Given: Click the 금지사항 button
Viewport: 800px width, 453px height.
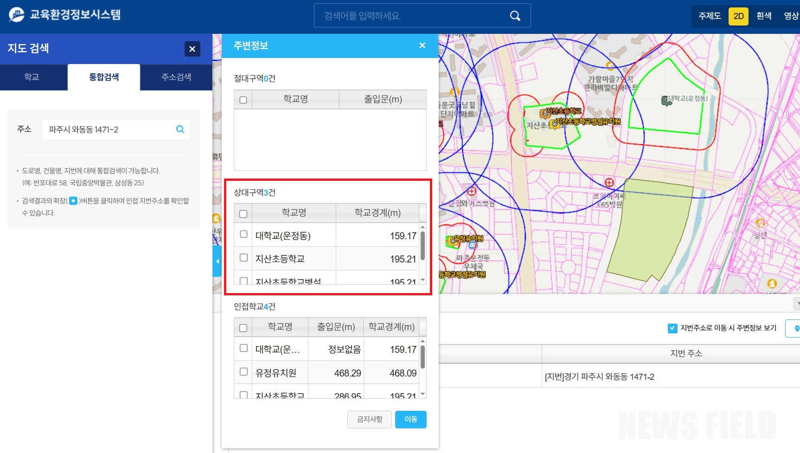Looking at the screenshot, I should coord(369,419).
